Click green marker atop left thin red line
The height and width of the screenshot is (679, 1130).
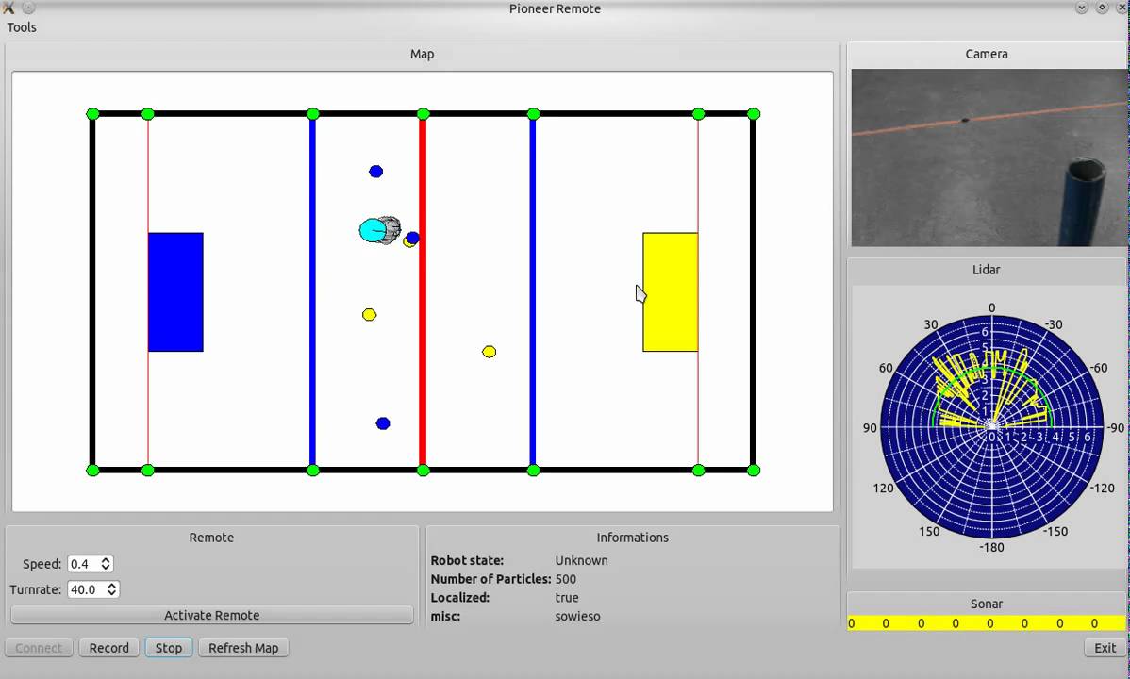pyautogui.click(x=148, y=114)
